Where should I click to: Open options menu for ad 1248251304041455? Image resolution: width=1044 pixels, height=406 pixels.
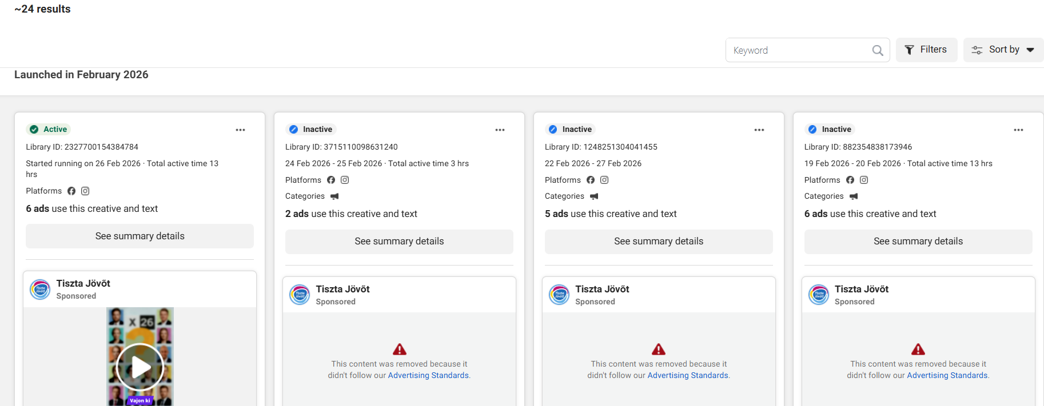[x=759, y=130]
